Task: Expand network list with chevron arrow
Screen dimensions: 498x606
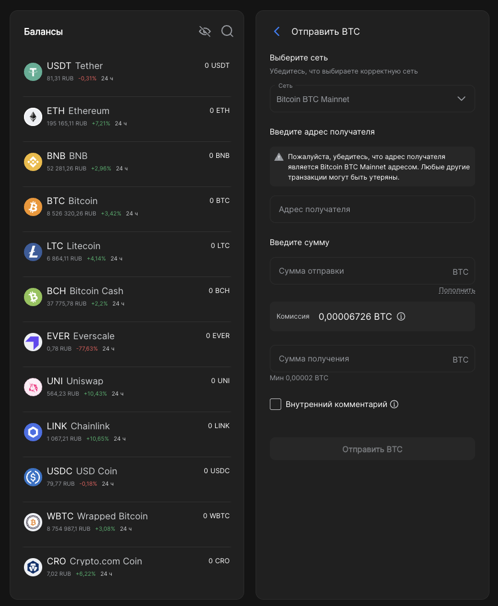Action: [x=461, y=99]
